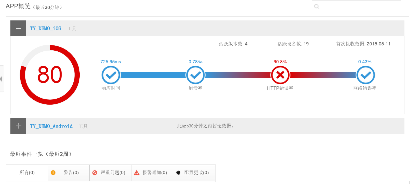This screenshot has height=184, width=411.
Task: Click the orange warning icon in 警告 tab
Action: (53, 173)
